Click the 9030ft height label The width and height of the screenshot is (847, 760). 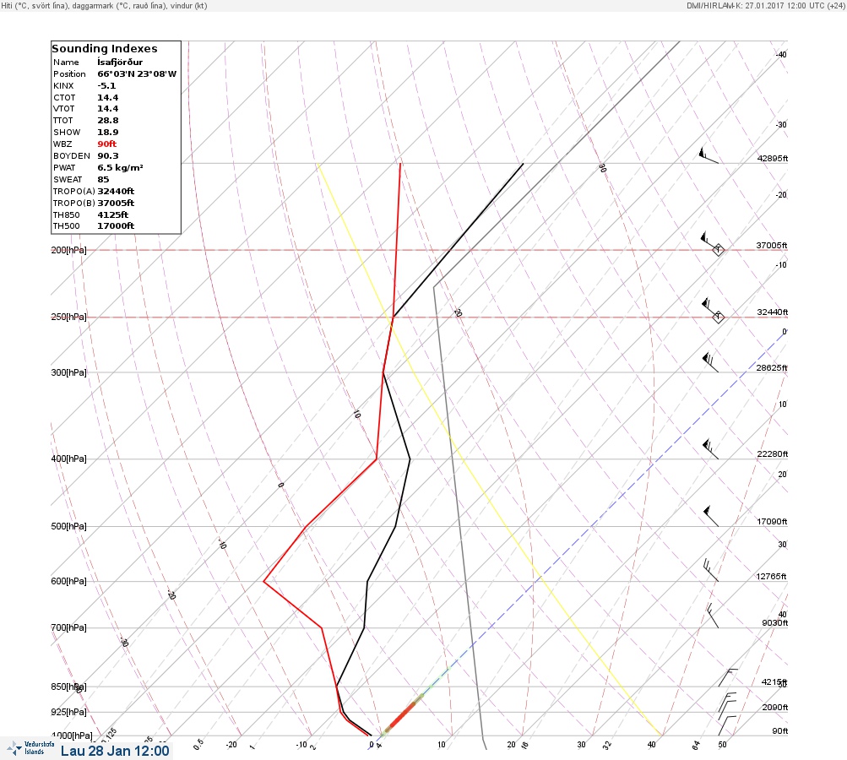774,623
